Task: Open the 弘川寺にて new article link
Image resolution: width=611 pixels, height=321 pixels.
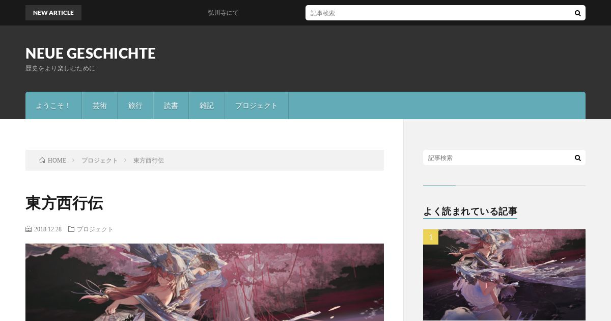Action: (x=223, y=13)
